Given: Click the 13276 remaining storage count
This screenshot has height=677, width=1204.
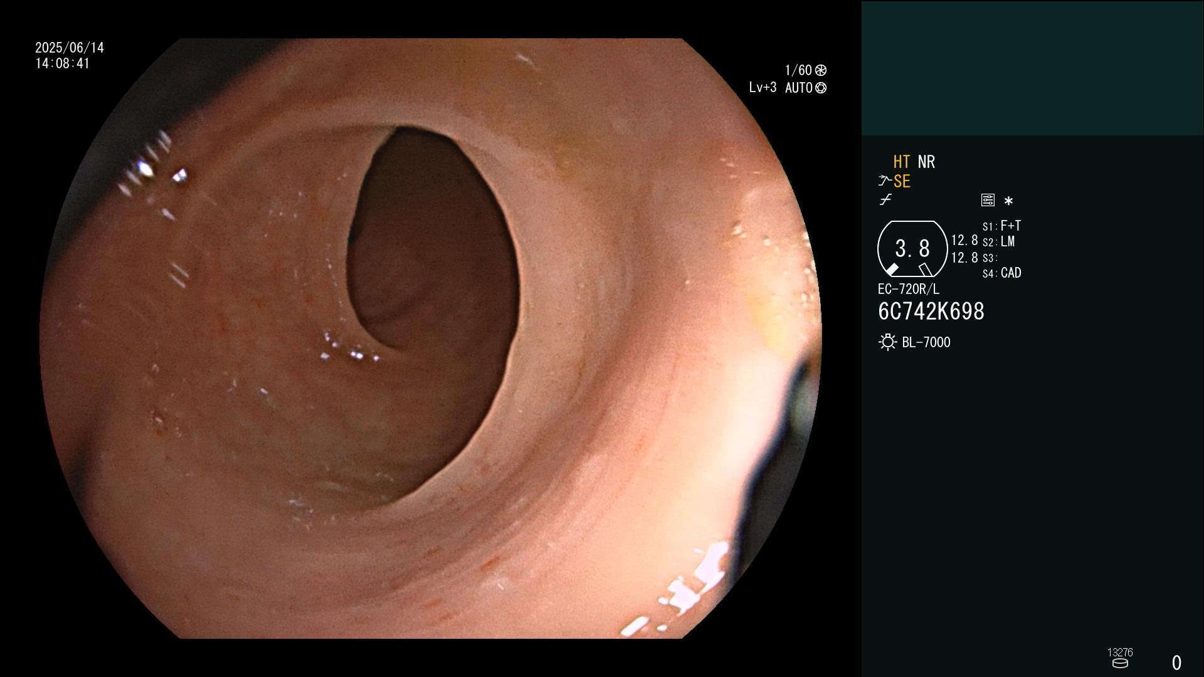Looking at the screenshot, I should [x=1120, y=653].
